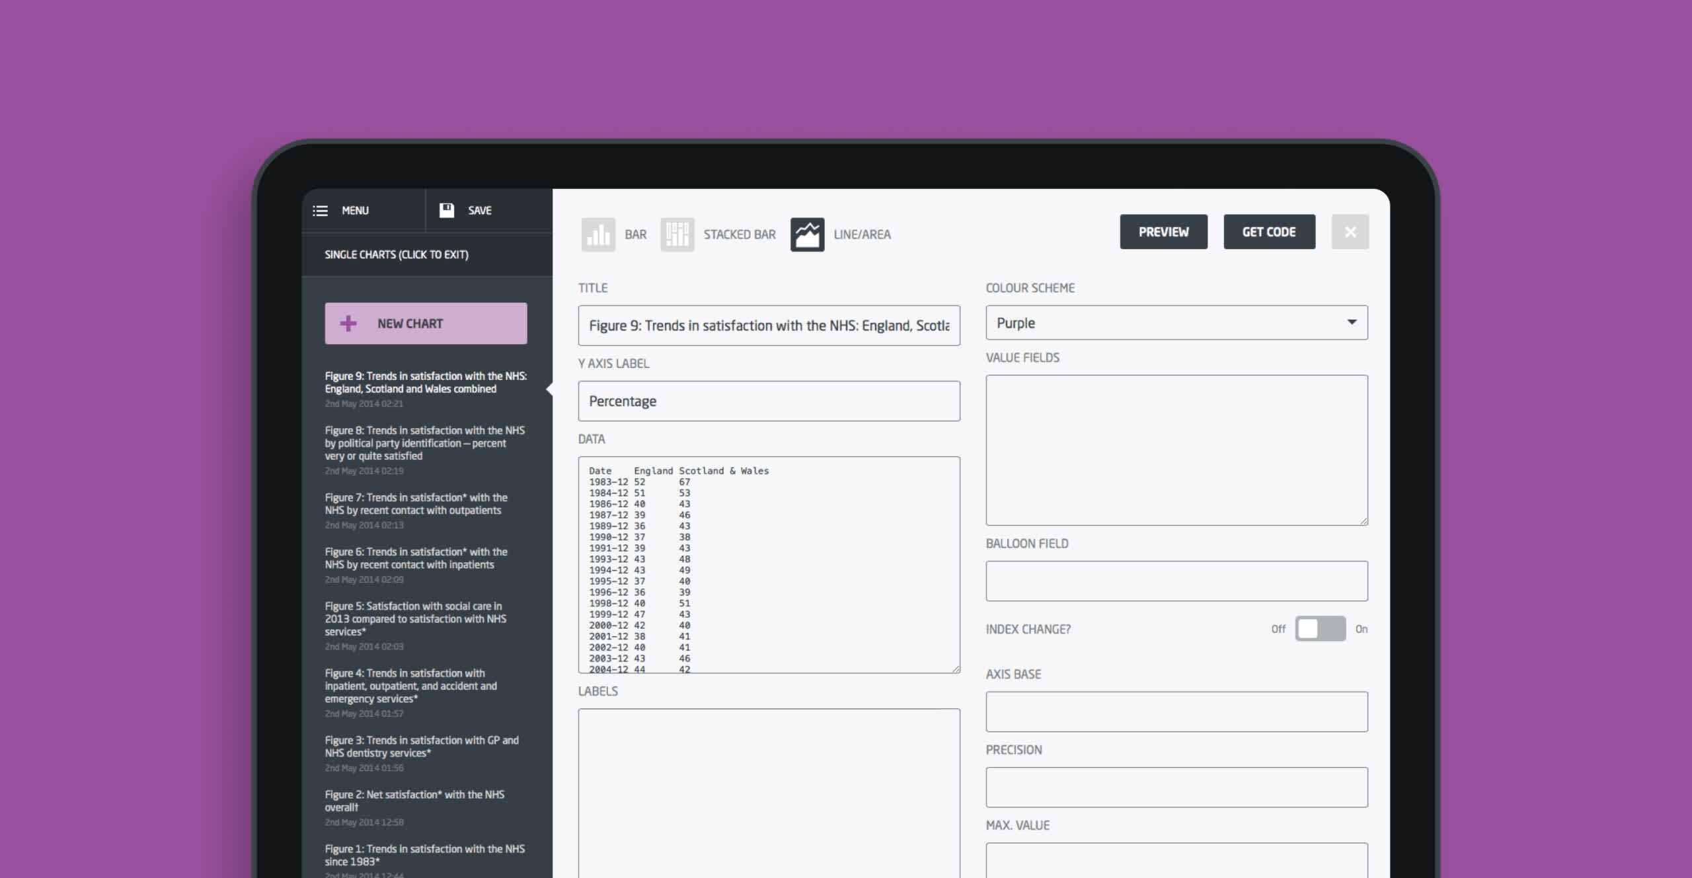
Task: Click inside the Balloon Field input
Action: tap(1176, 581)
